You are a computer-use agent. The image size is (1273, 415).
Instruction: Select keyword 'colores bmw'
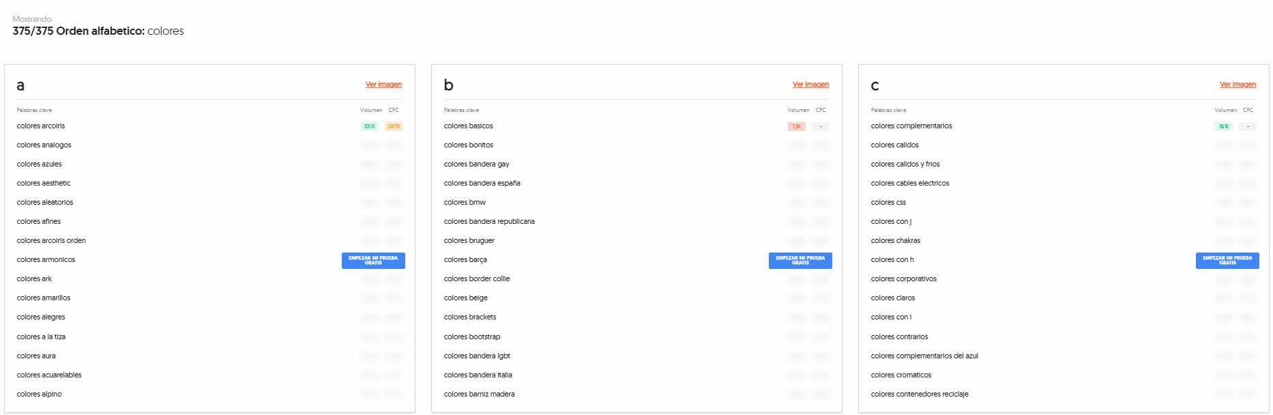[465, 203]
